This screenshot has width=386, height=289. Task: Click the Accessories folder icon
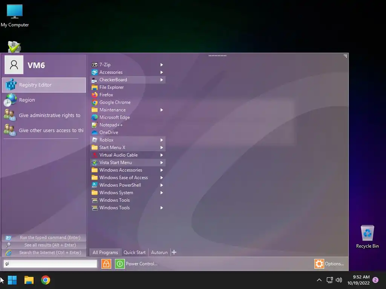point(95,72)
